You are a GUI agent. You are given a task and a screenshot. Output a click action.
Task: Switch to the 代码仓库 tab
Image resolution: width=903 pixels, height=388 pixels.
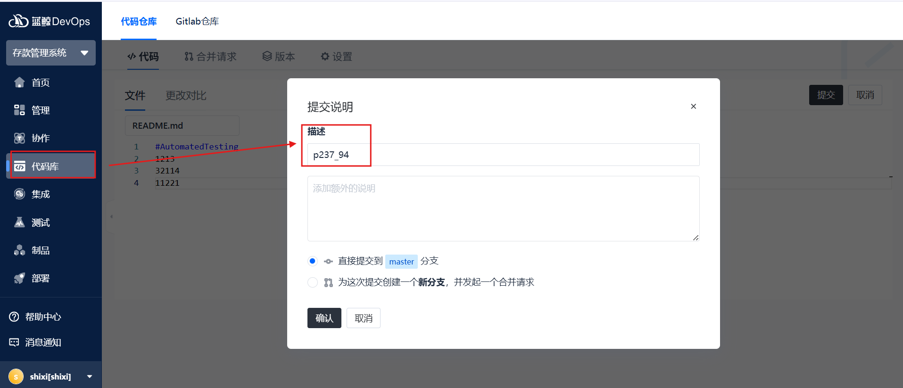[139, 21]
